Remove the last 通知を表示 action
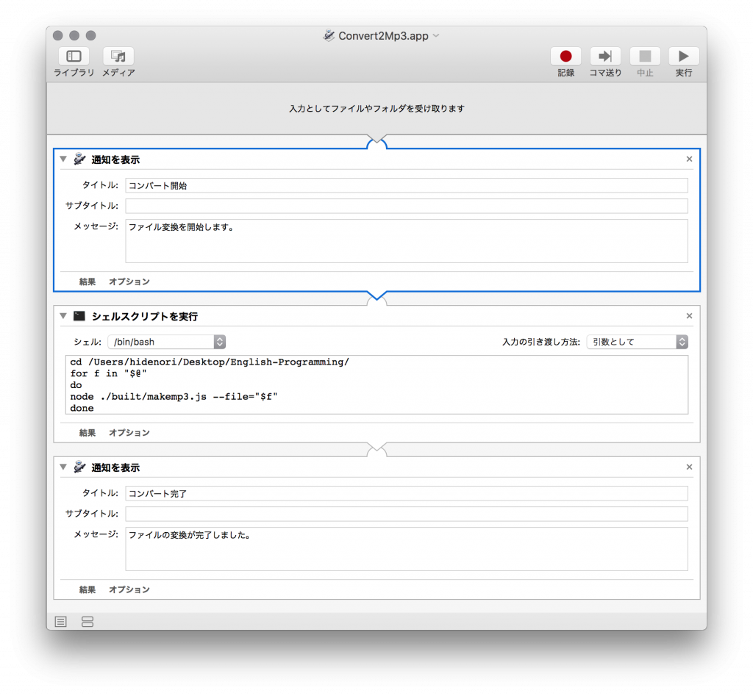 689,467
